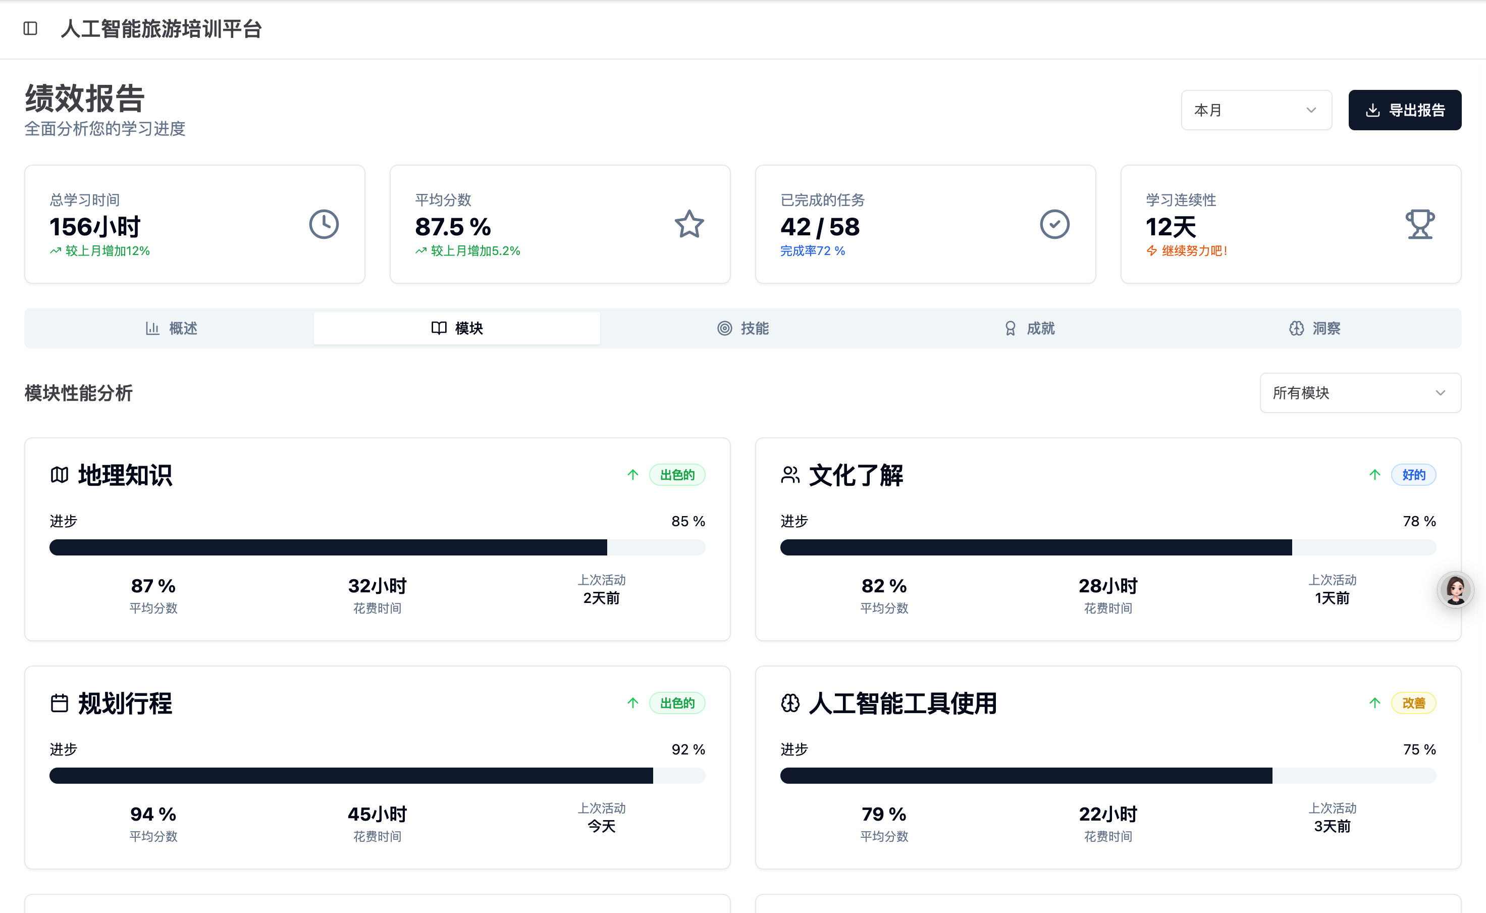Open the 成就 tab
This screenshot has width=1486, height=913.
tap(1029, 328)
